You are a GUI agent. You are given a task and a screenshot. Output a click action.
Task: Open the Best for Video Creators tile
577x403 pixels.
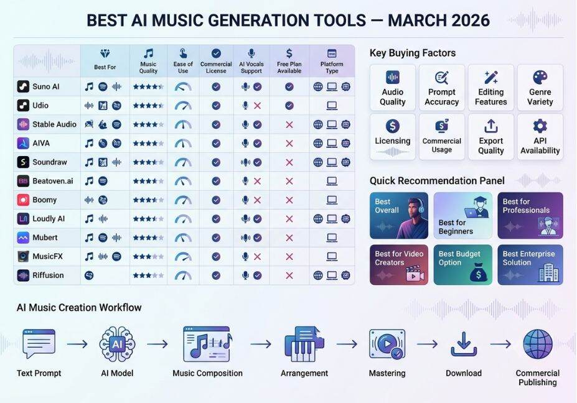pyautogui.click(x=399, y=265)
